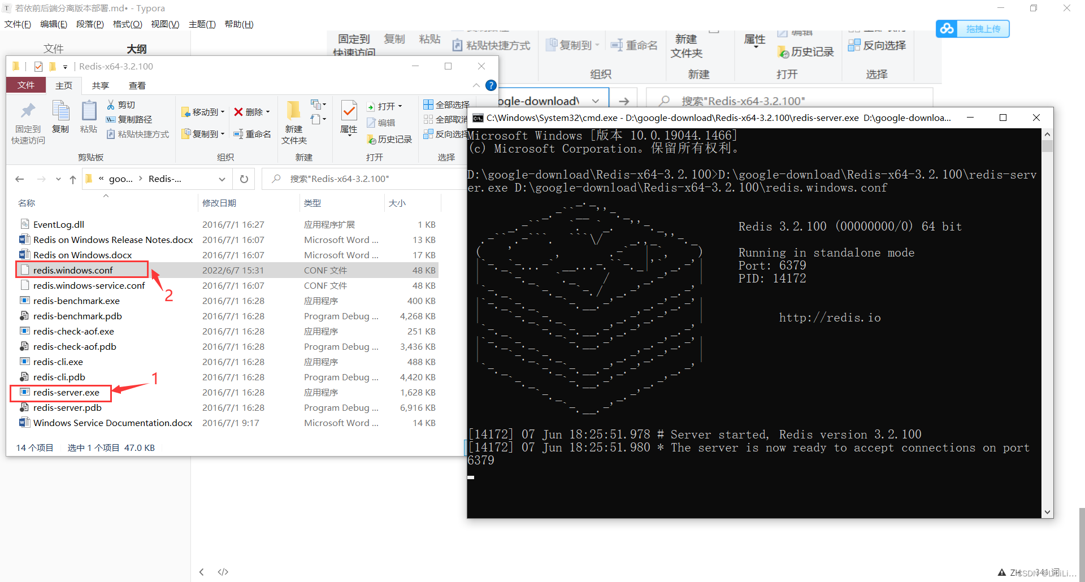
Task: Click Copy Path (复制路径) in the ribbon
Action: pyautogui.click(x=129, y=119)
